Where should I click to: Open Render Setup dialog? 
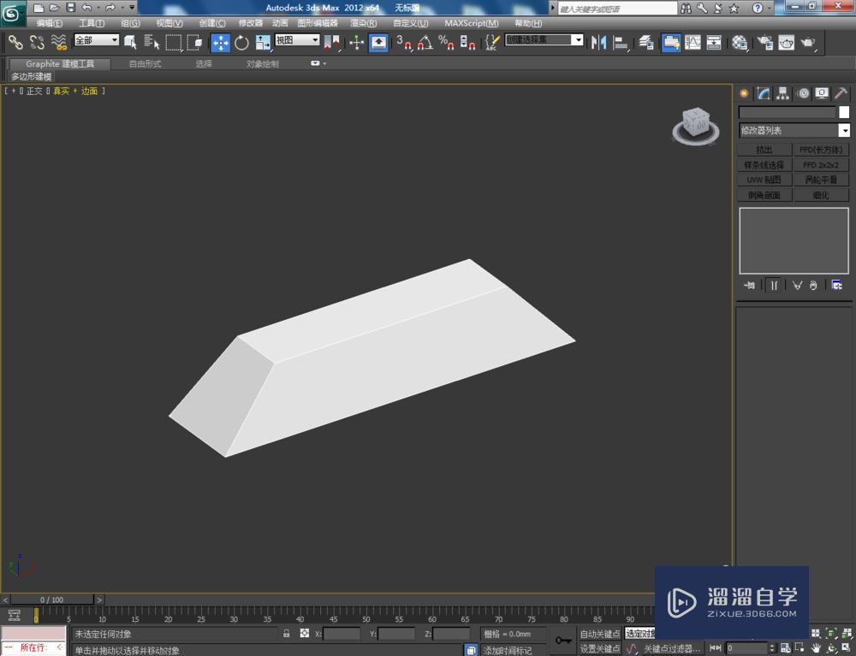[764, 43]
